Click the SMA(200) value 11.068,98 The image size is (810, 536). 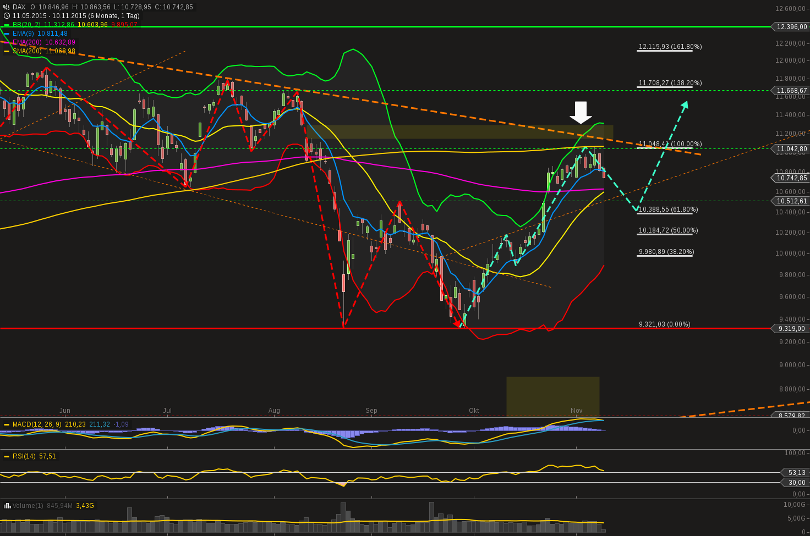[x=61, y=51]
